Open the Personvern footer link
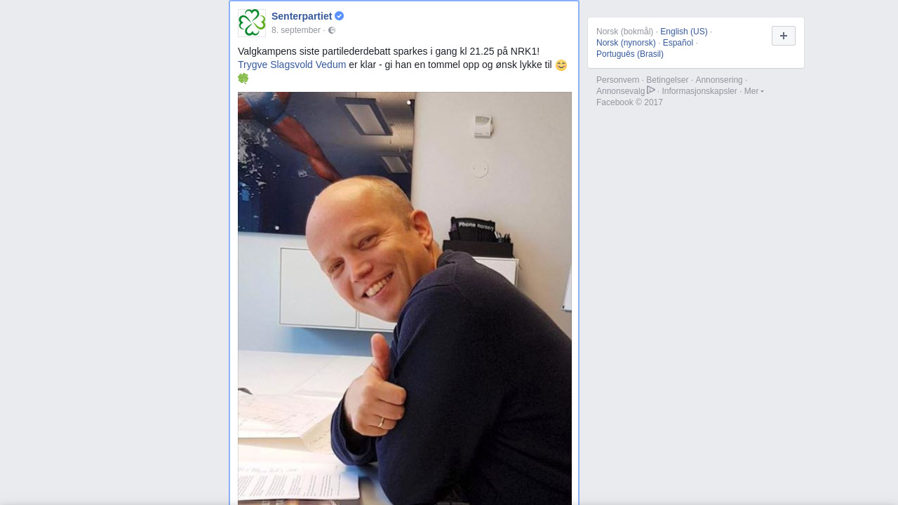The image size is (898, 505). click(618, 80)
